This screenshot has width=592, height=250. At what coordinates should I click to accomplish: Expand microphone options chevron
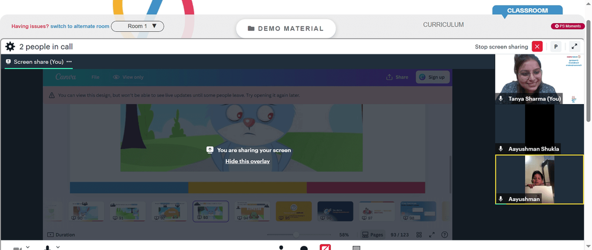[x=58, y=247]
